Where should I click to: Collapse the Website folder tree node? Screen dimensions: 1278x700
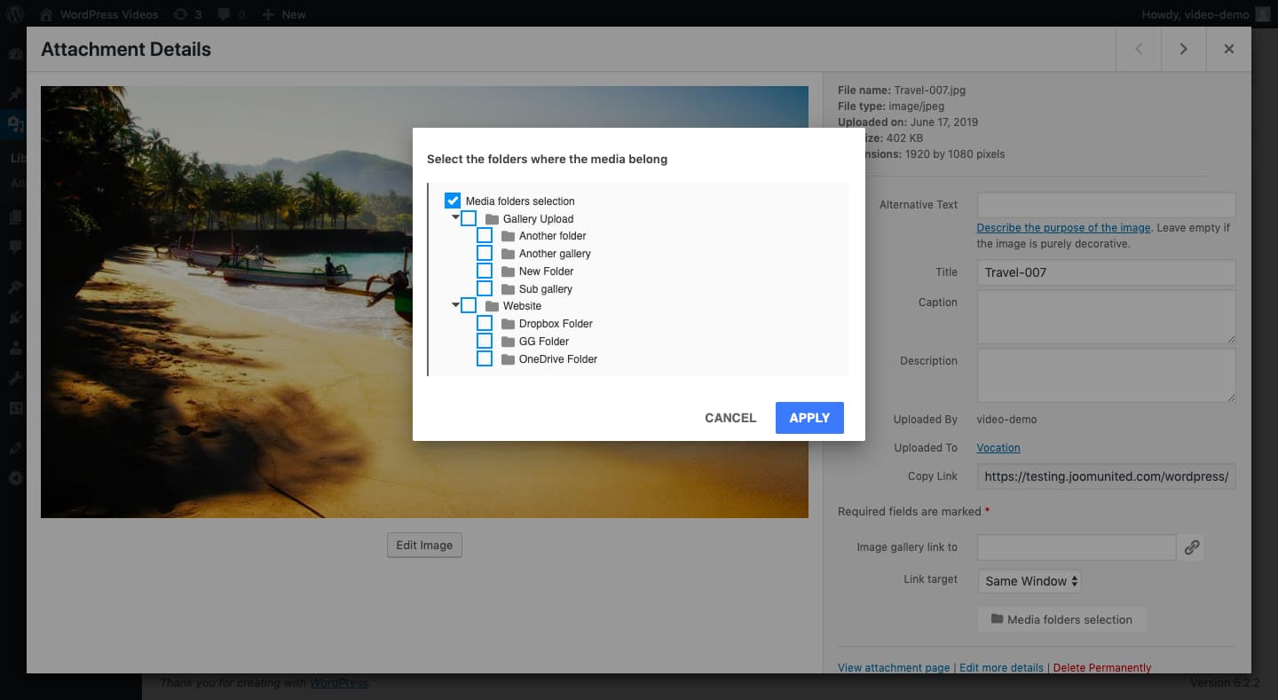coord(455,305)
